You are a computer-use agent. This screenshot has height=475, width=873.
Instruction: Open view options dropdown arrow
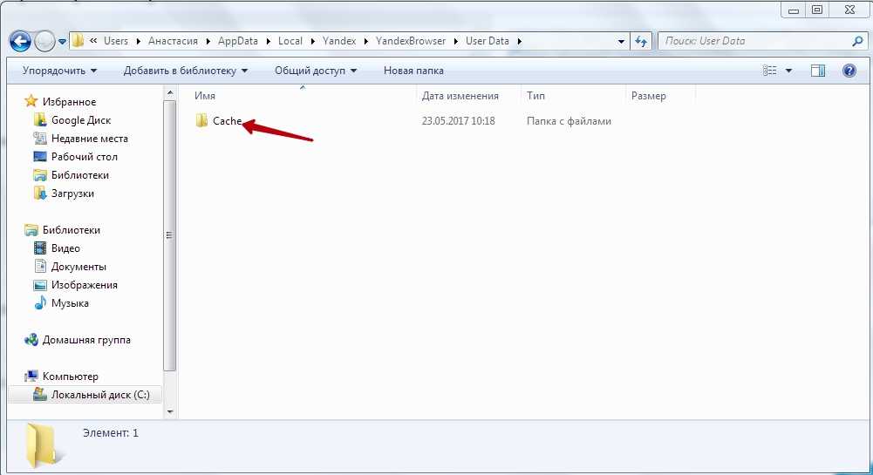(x=789, y=71)
